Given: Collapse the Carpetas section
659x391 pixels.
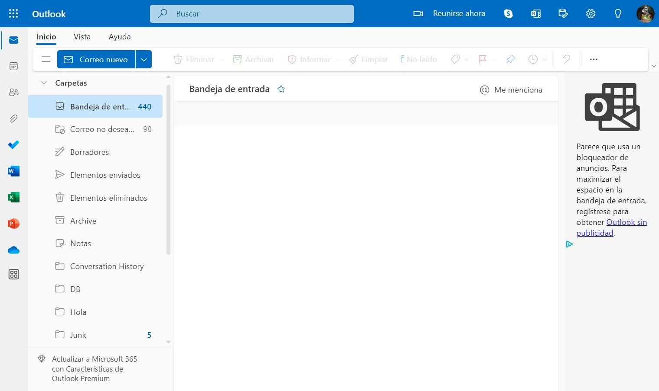Looking at the screenshot, I should (44, 83).
